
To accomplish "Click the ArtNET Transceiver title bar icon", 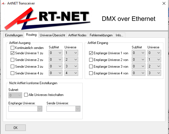I will pos(3,3).
